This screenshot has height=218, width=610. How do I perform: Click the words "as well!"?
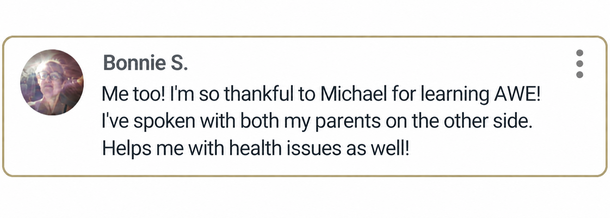click(x=378, y=148)
